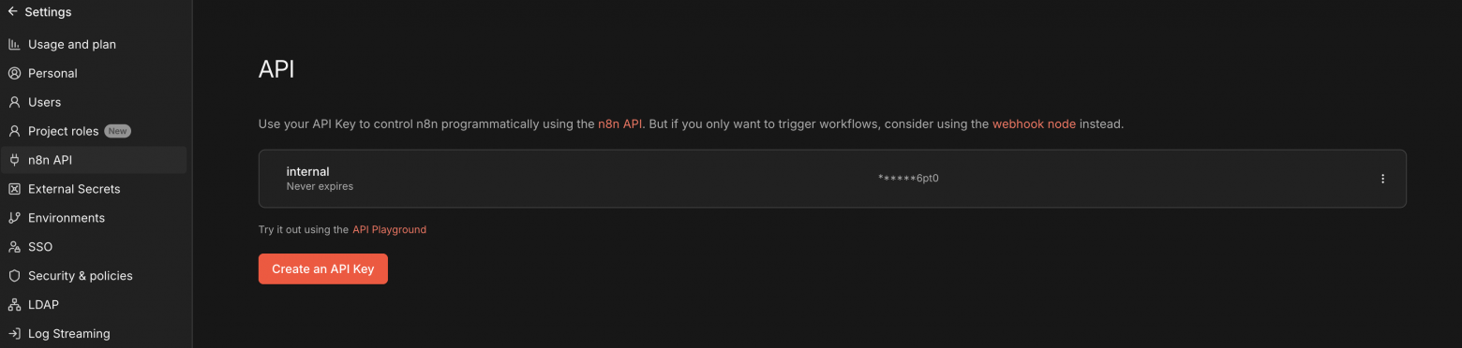Image resolution: width=1462 pixels, height=348 pixels.
Task: Click the Create an API Key button
Action: coord(322,268)
